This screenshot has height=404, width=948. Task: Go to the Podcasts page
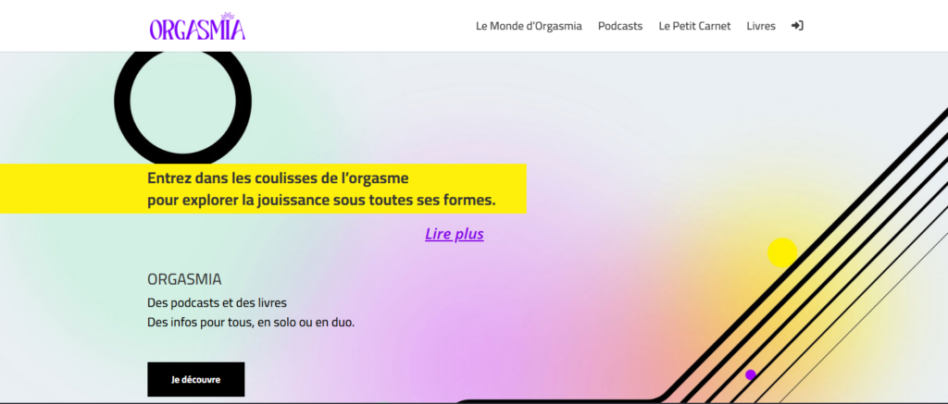point(620,26)
